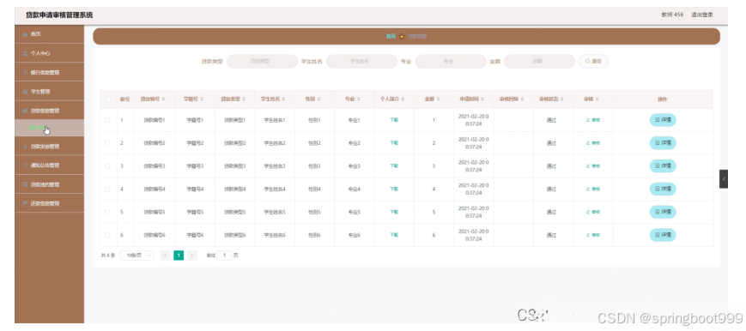Collapse 贷款信息管理 using its chevron

tap(76, 111)
